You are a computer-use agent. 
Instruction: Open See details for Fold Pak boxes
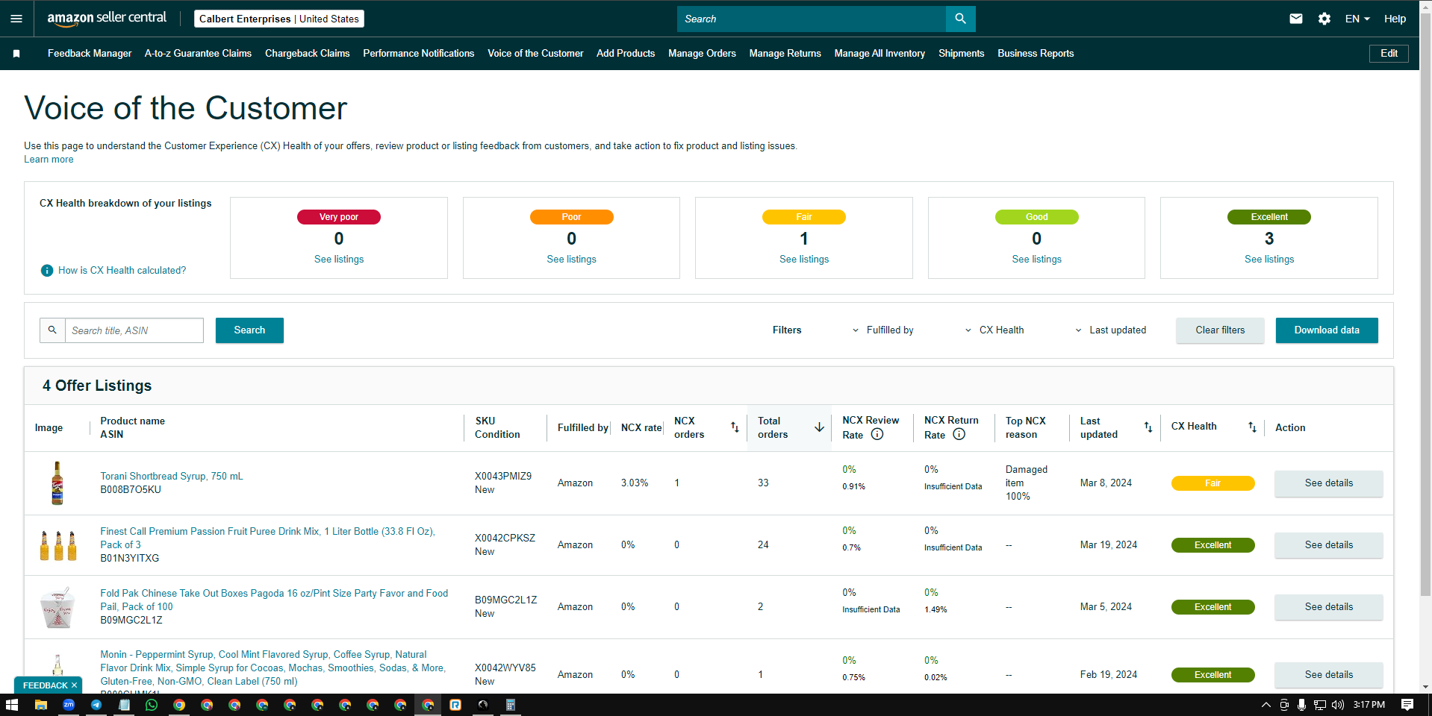coord(1328,607)
